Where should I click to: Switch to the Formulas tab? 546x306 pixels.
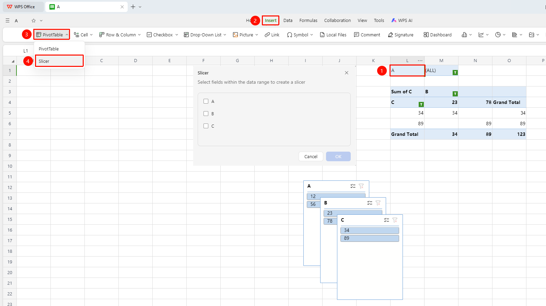pyautogui.click(x=308, y=21)
